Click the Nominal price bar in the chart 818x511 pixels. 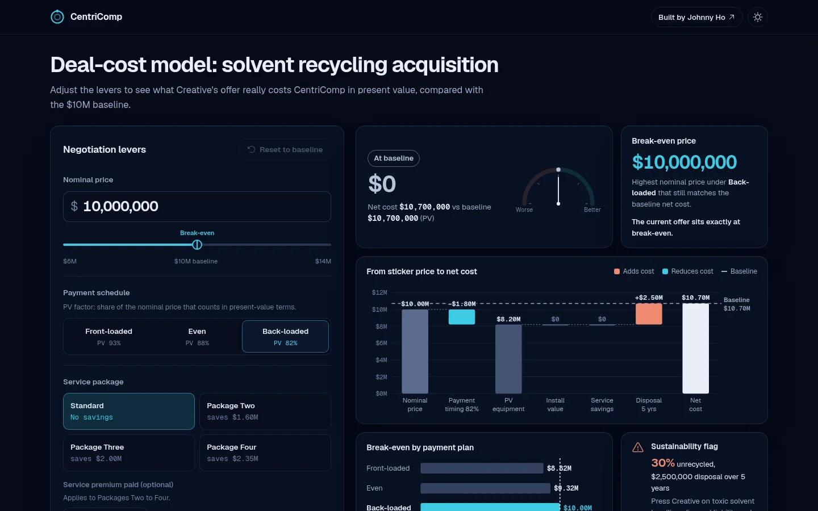point(415,351)
